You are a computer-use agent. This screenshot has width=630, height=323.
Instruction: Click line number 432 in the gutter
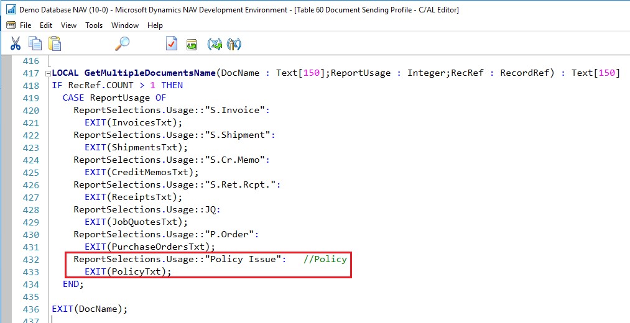pyautogui.click(x=30, y=259)
